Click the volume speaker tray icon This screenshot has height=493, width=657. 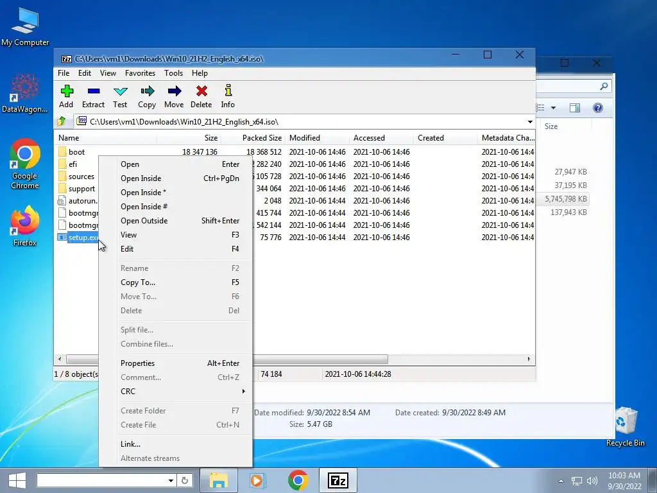click(x=592, y=481)
